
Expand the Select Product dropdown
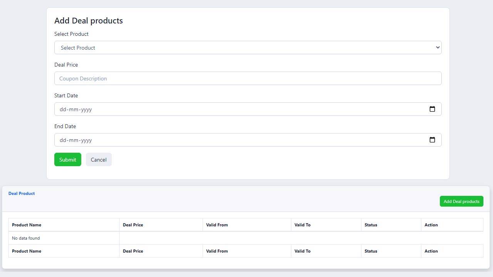[x=248, y=48]
